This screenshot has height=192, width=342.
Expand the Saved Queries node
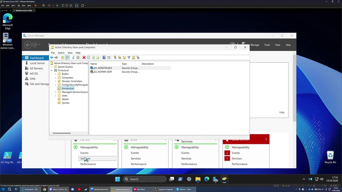point(52,67)
